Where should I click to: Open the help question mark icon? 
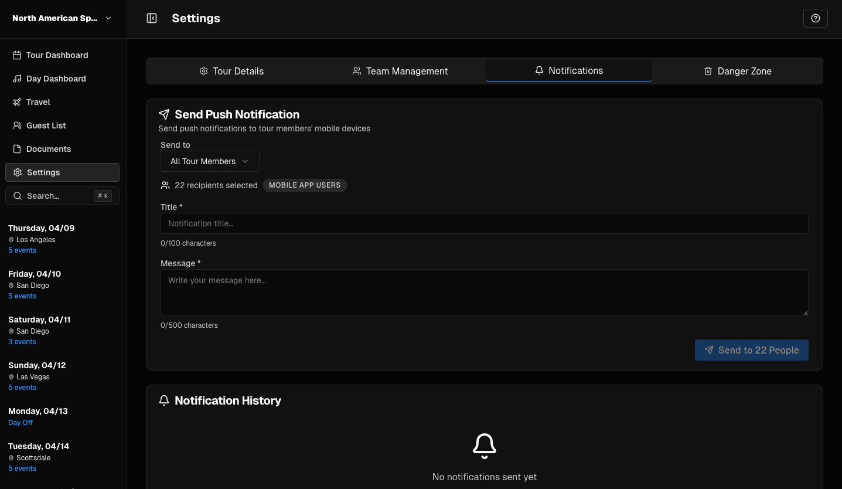815,18
